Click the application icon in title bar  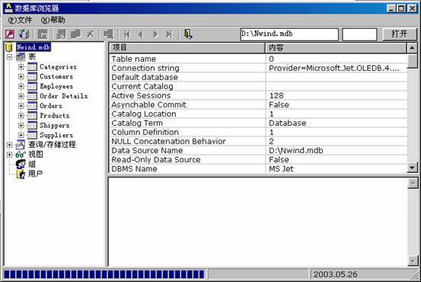pos(8,8)
